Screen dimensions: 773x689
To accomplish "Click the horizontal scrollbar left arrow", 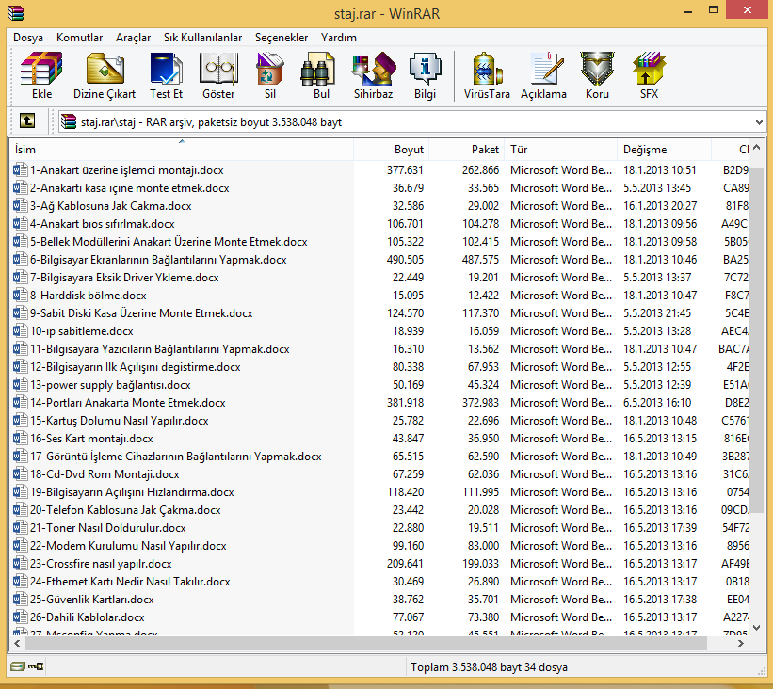I will tap(17, 643).
